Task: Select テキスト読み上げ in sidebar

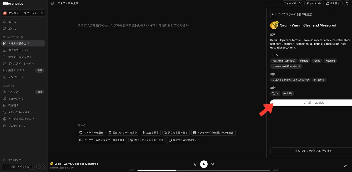Action: [23, 43]
